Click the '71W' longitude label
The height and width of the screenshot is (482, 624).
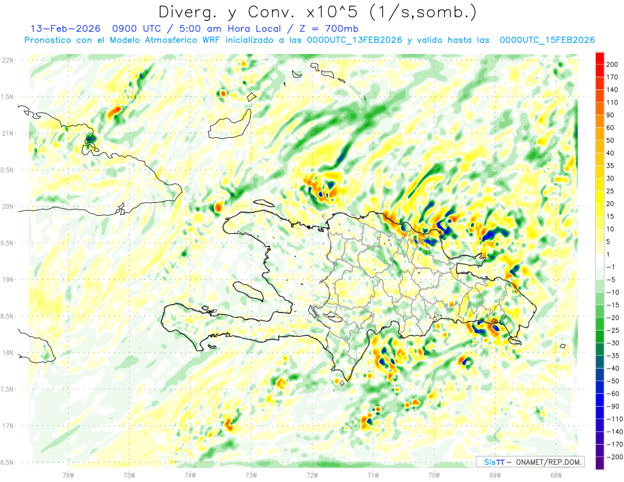tap(373, 475)
